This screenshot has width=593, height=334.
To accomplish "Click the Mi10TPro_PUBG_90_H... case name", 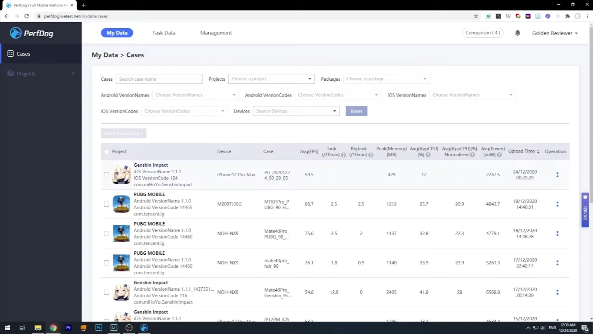I will click(x=277, y=204).
